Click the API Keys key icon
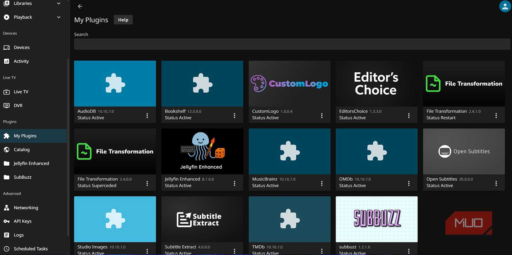Image resolution: width=512 pixels, height=255 pixels. tap(7, 221)
